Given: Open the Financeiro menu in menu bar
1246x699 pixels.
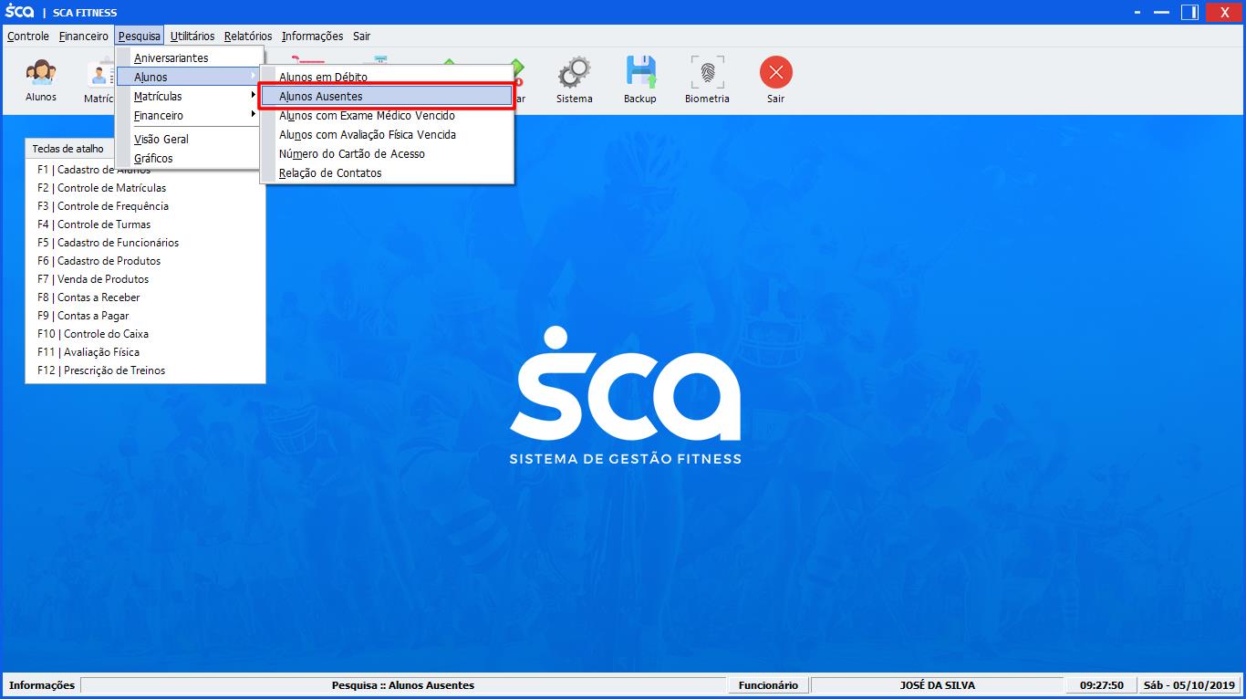Looking at the screenshot, I should pos(84,37).
